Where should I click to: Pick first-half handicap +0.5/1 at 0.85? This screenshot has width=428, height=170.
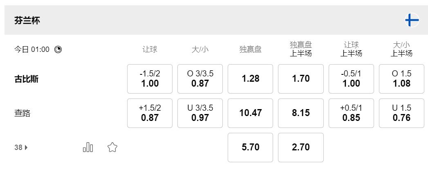351,113
